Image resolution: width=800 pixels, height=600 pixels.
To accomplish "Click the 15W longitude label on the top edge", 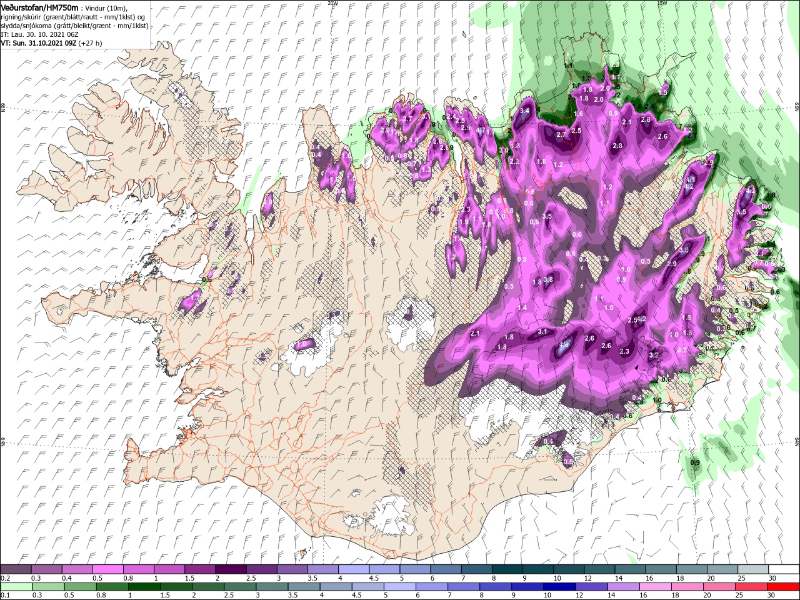I will pyautogui.click(x=662, y=3).
